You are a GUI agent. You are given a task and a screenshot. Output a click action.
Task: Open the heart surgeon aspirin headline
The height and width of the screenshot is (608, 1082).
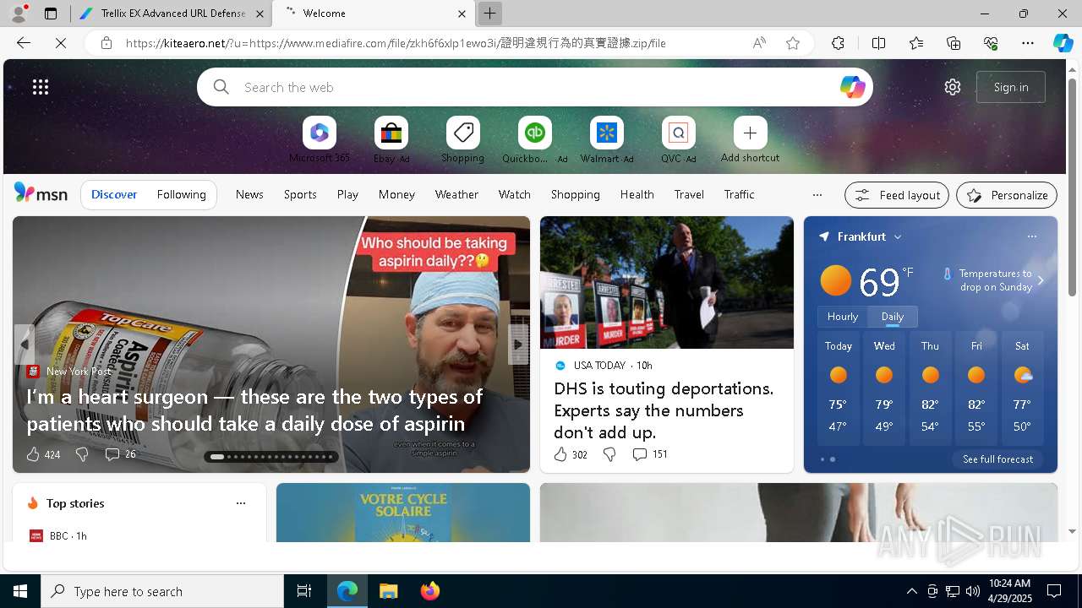point(254,410)
